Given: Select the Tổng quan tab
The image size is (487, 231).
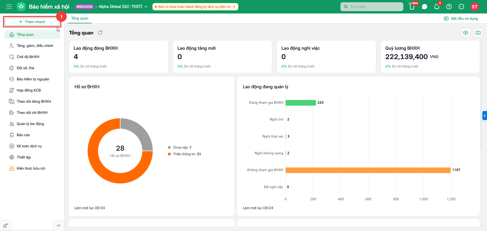Looking at the screenshot, I should pyautogui.click(x=80, y=18).
